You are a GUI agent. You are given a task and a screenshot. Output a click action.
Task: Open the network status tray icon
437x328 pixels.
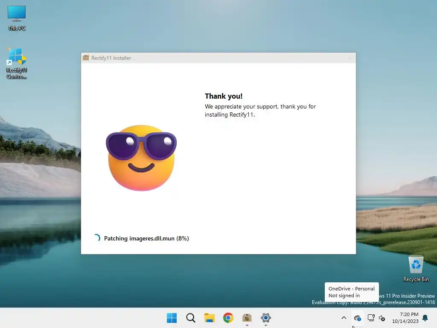[371, 318]
